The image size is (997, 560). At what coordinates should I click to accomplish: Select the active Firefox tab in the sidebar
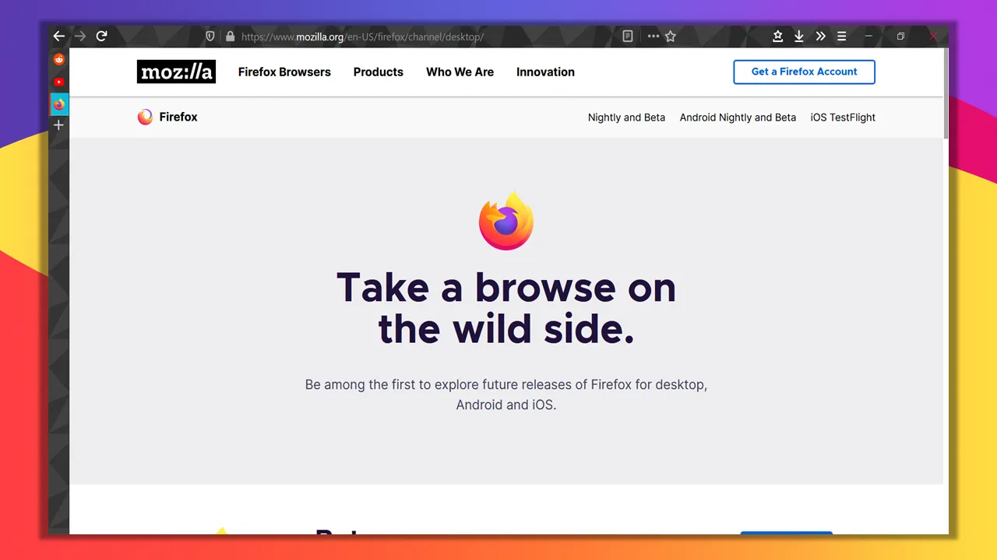pos(58,103)
